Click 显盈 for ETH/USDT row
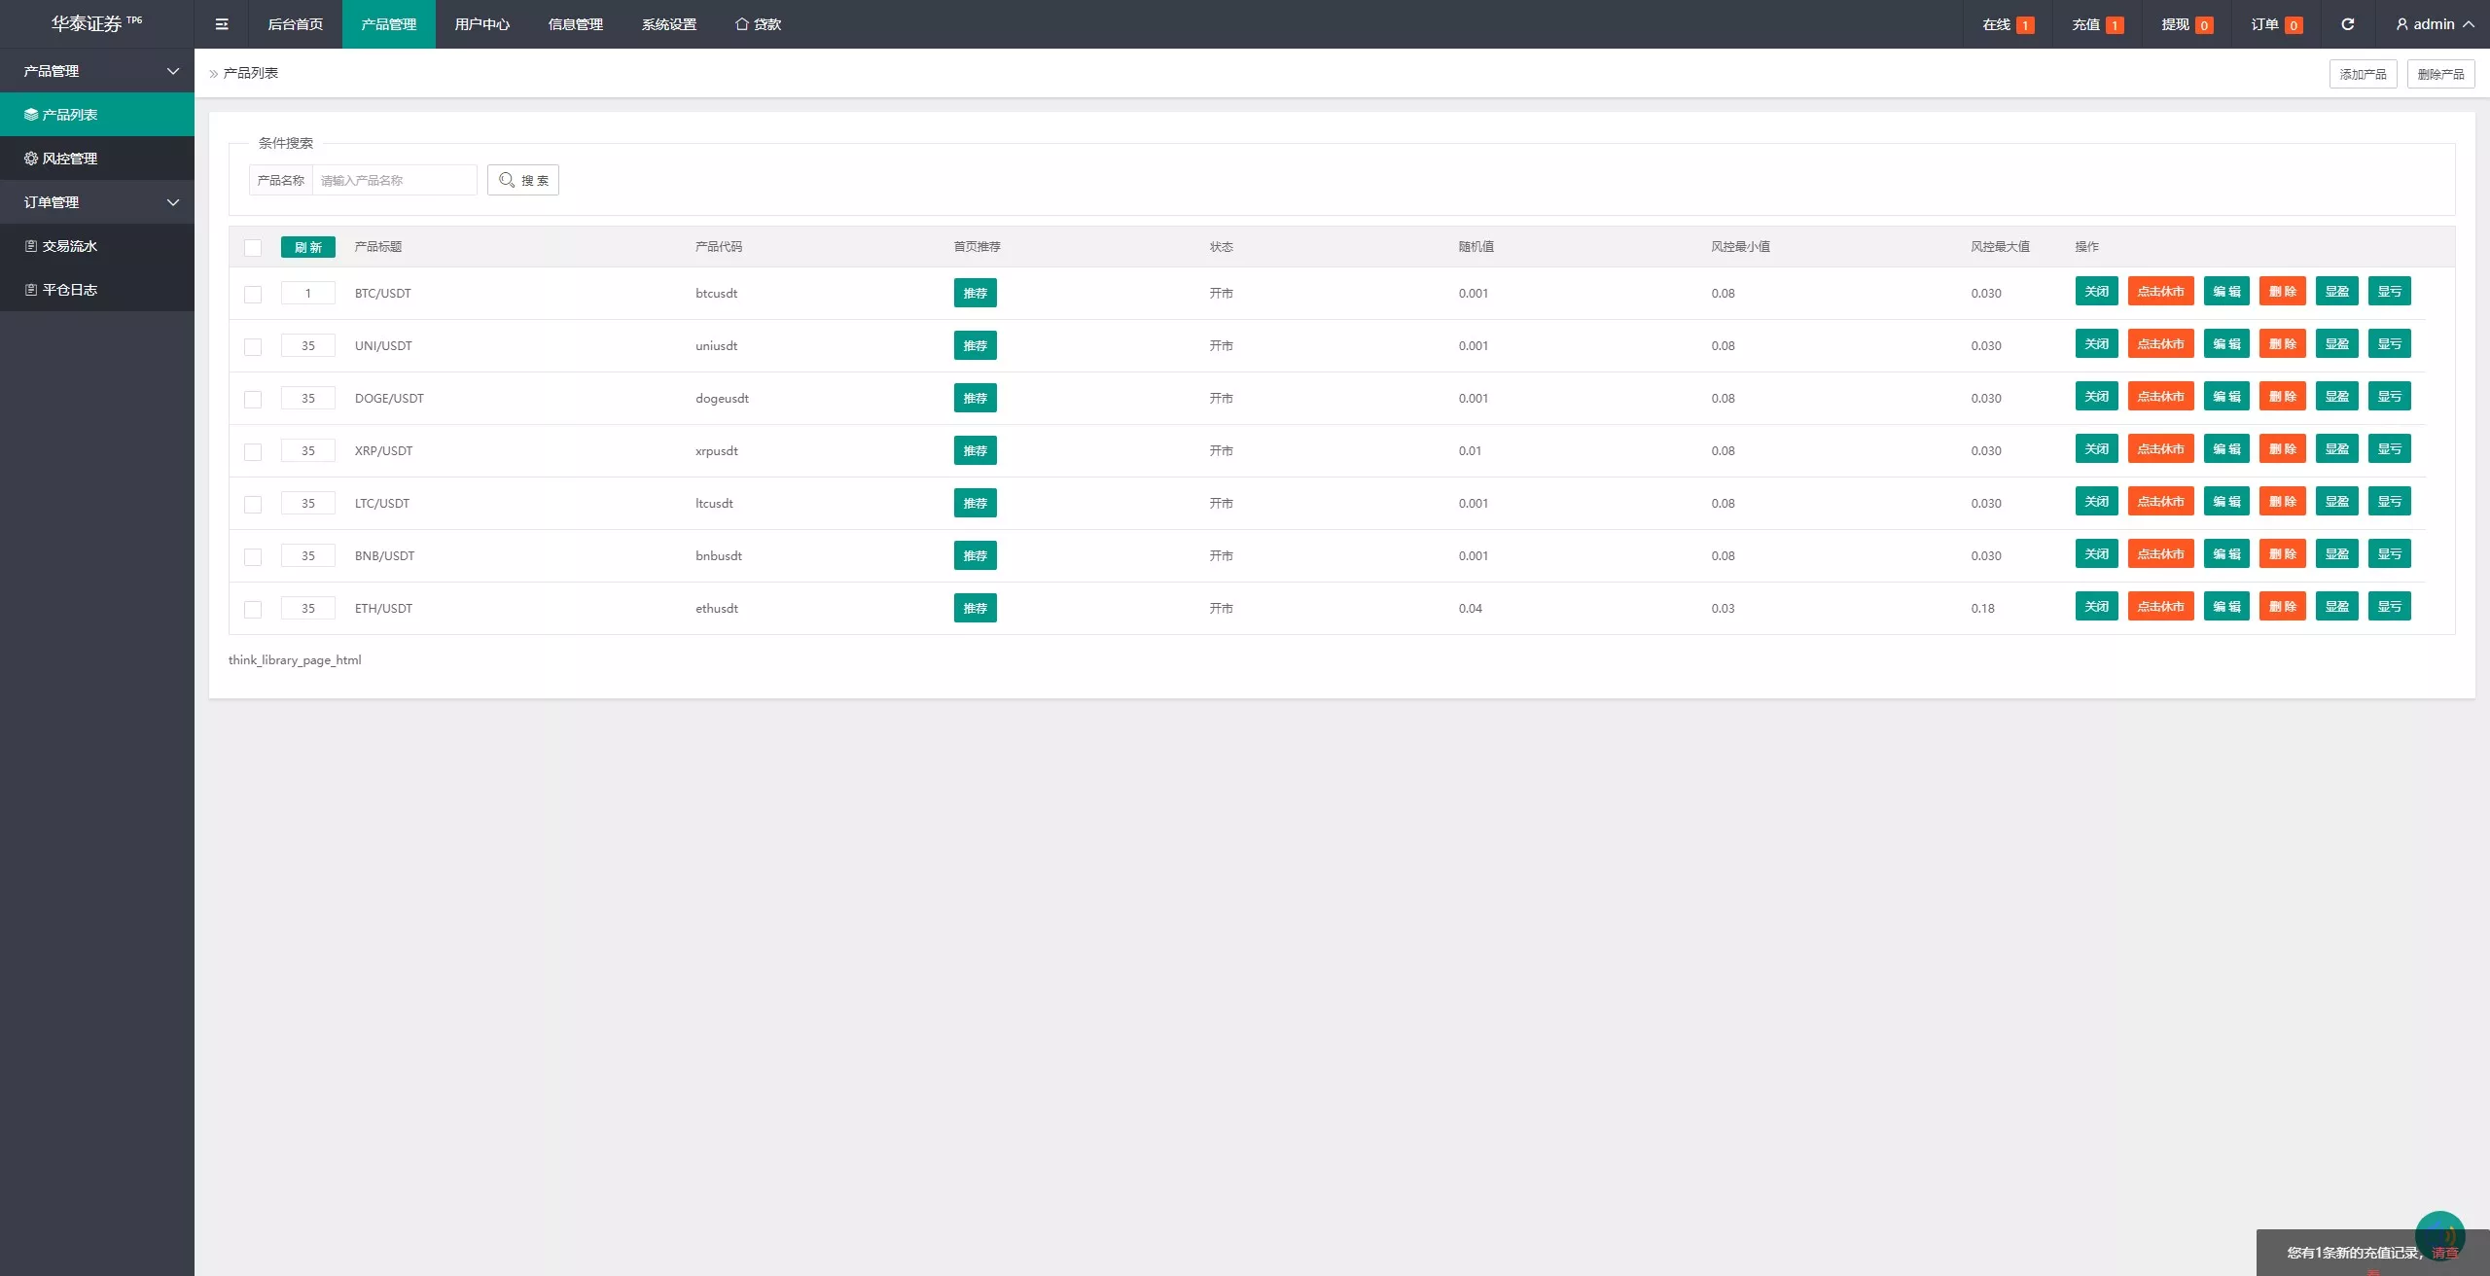The height and width of the screenshot is (1276, 2490). pyautogui.click(x=2336, y=606)
